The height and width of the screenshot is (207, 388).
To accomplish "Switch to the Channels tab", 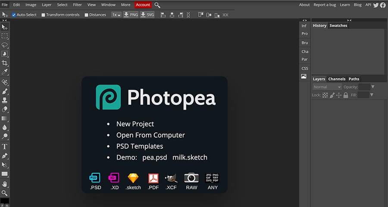I will click(337, 79).
